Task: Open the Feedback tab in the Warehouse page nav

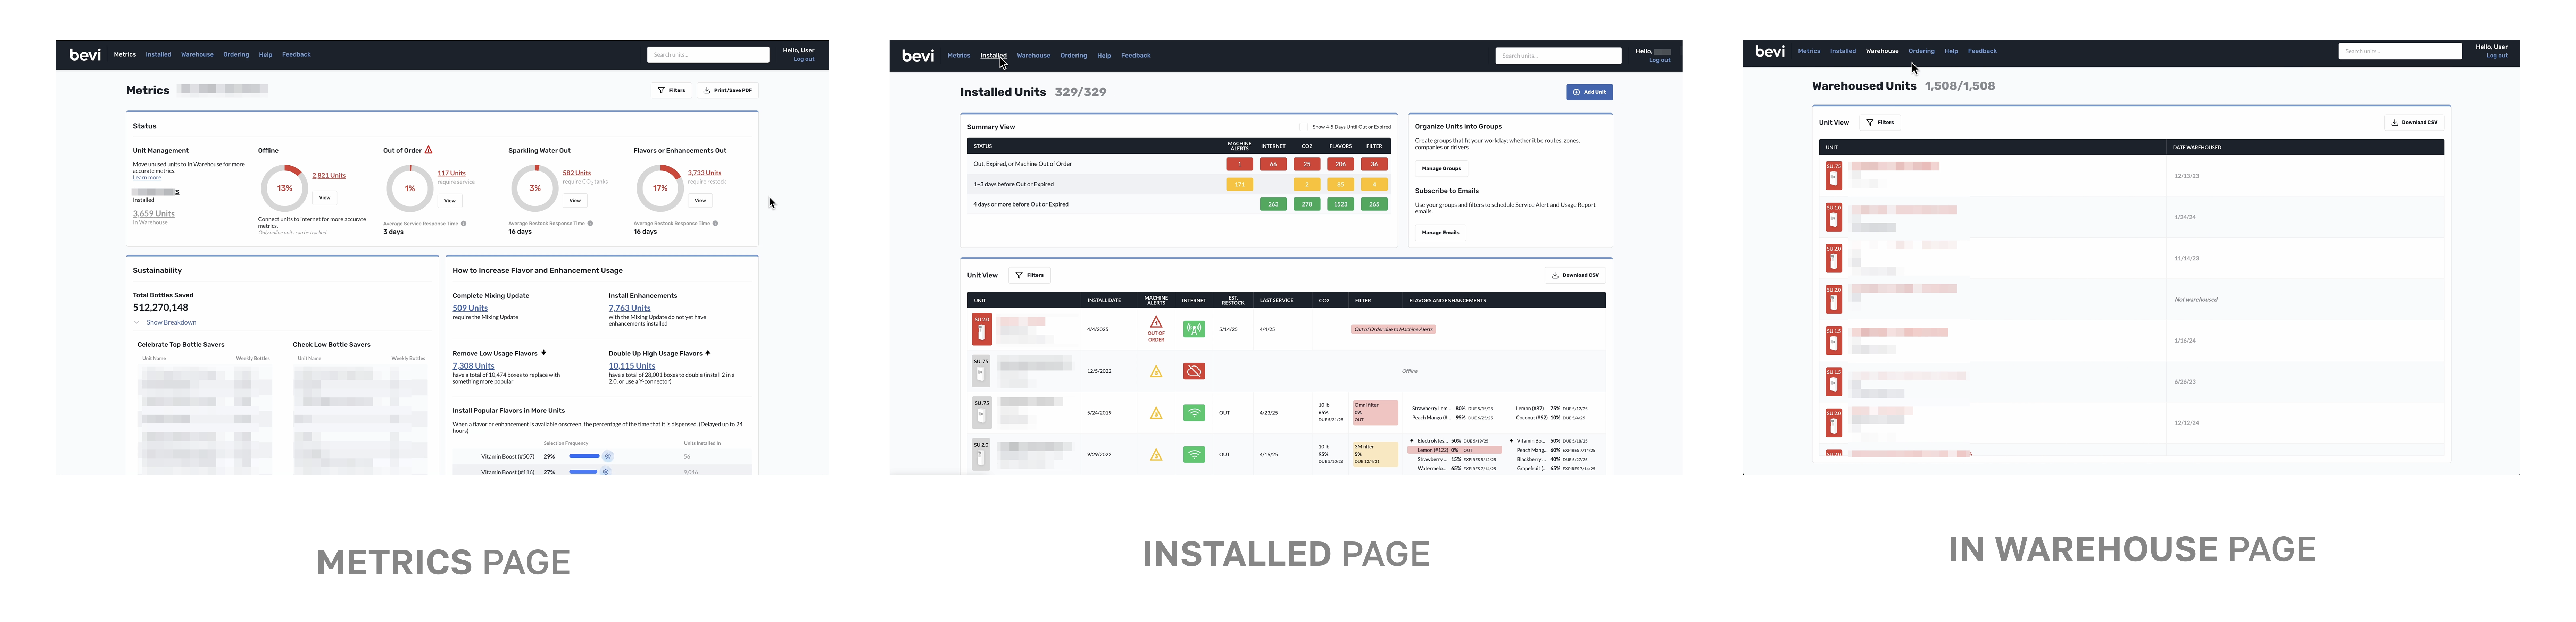Action: point(1982,51)
